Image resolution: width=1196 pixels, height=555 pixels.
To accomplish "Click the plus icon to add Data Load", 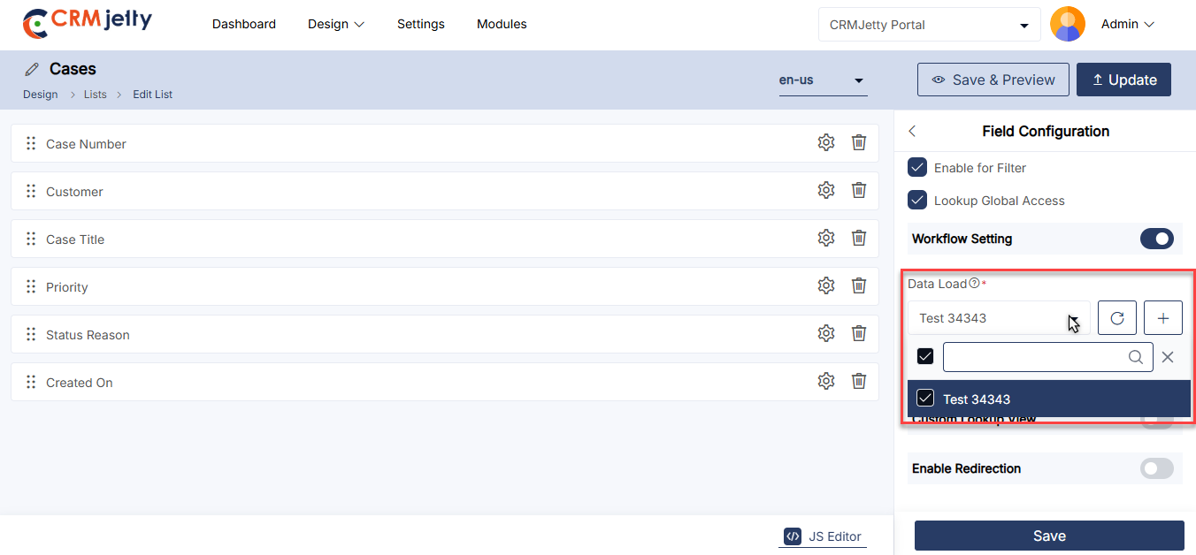I will click(1163, 318).
